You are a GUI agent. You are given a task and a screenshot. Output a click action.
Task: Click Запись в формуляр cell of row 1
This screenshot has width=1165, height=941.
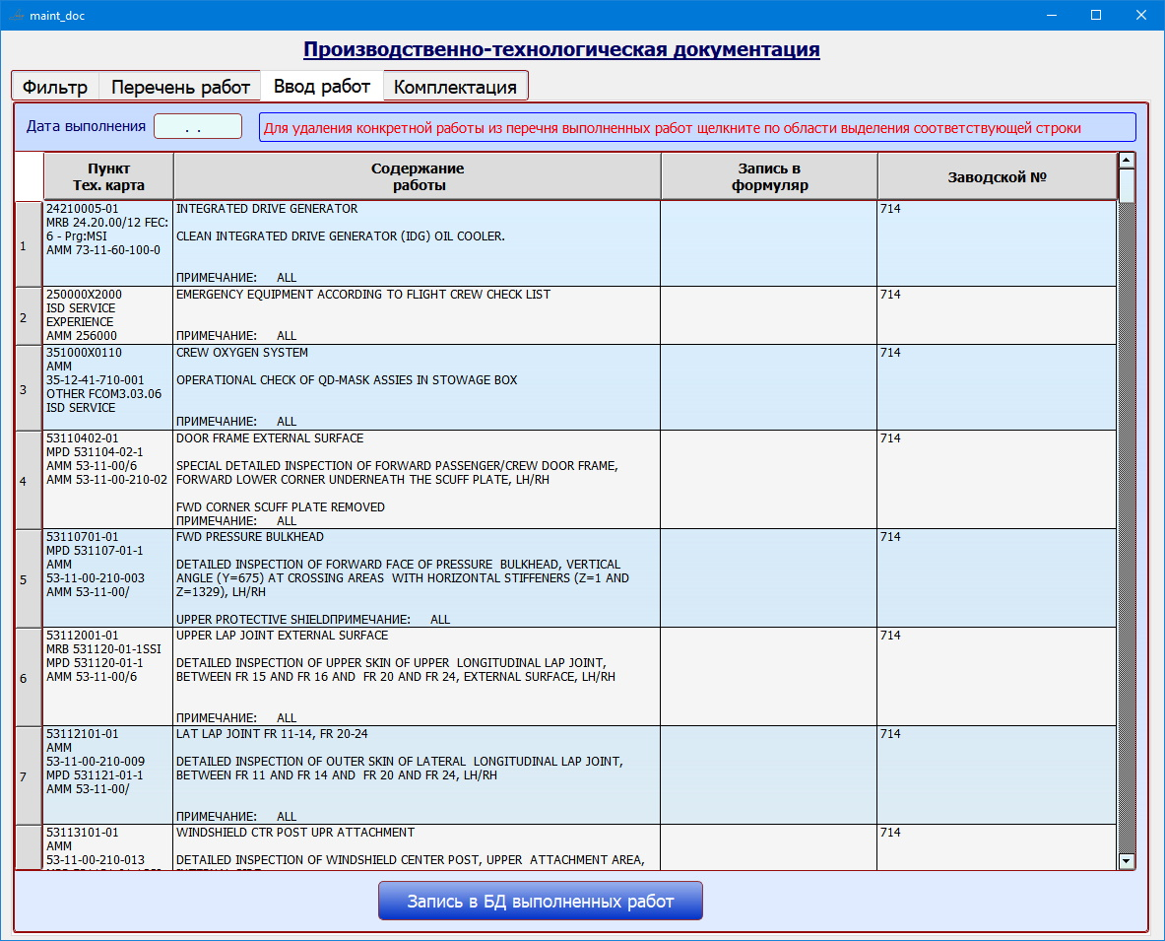[x=769, y=243]
